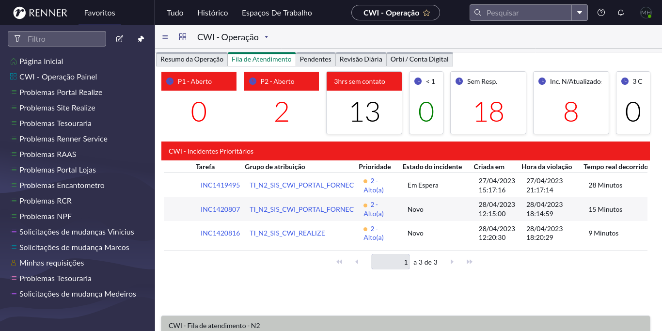This screenshot has width=662, height=331.
Task: Open Problemas RCR favorite
Action: (x=46, y=201)
